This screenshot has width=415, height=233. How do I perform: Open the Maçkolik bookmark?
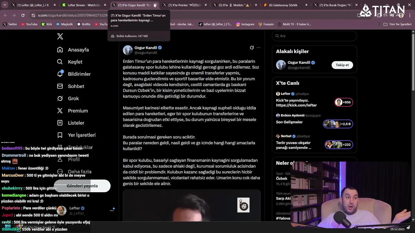click(x=65, y=24)
